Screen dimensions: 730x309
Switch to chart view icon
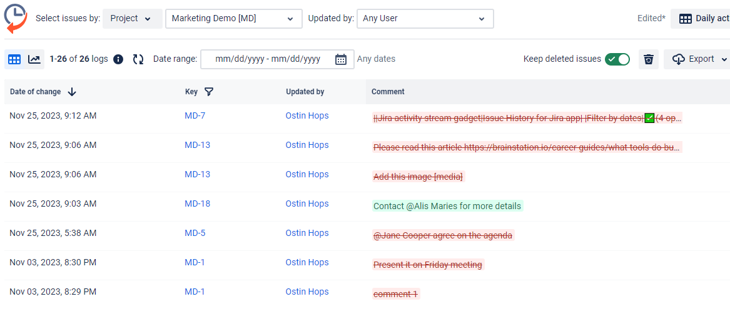34,59
